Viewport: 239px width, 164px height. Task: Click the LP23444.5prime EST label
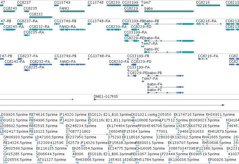174,154
